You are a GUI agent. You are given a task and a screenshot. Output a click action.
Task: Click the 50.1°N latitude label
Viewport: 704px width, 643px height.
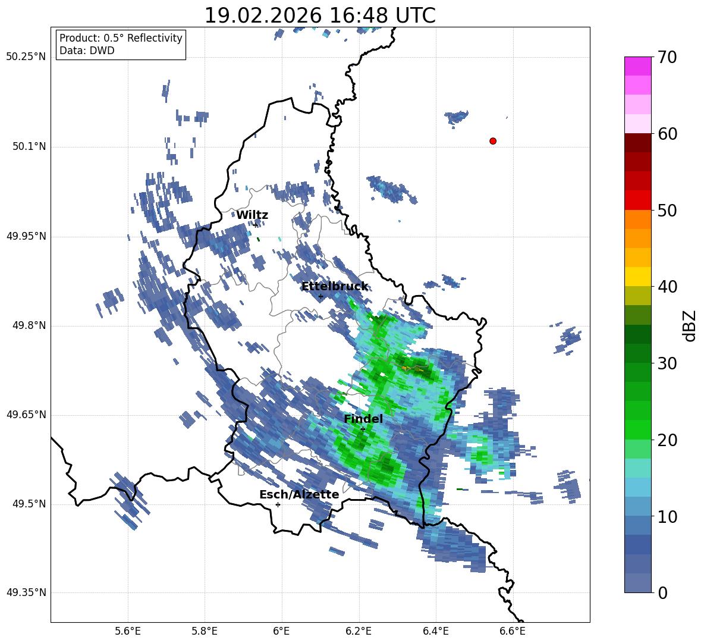coord(29,146)
